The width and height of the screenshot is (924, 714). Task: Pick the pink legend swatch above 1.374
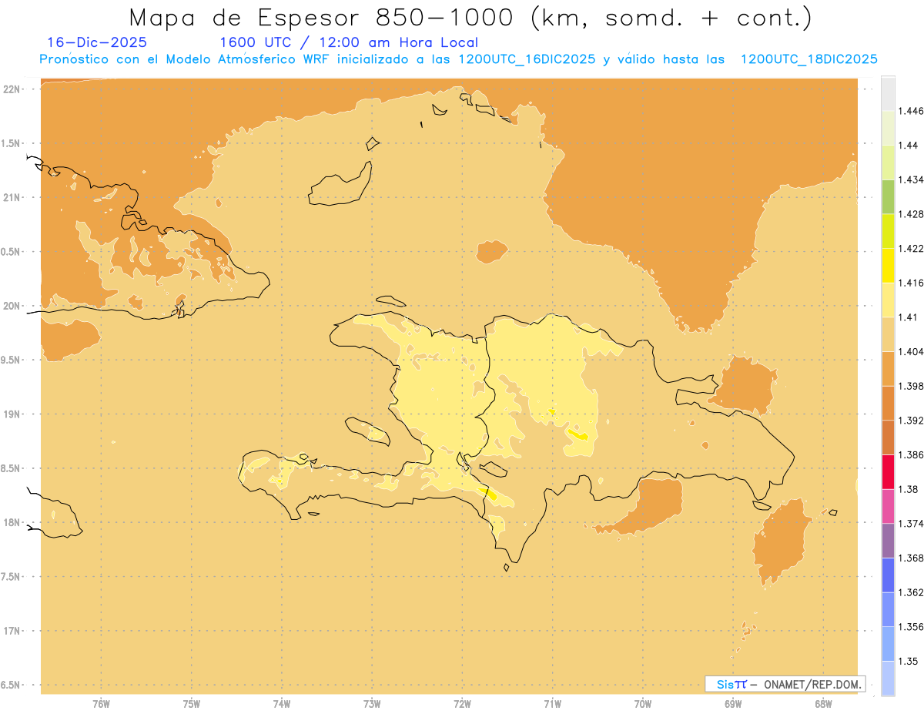click(888, 506)
